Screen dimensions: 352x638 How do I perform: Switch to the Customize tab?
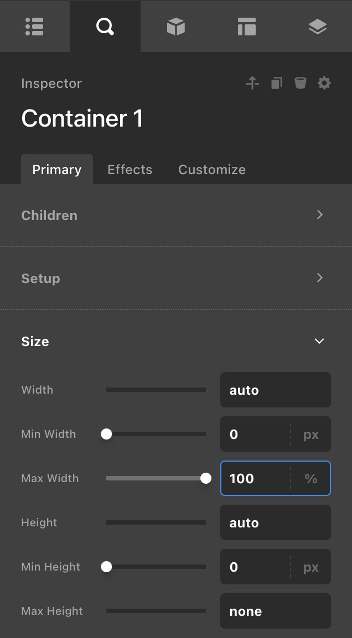212,170
